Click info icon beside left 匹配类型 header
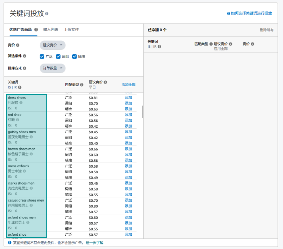 pos(81,85)
